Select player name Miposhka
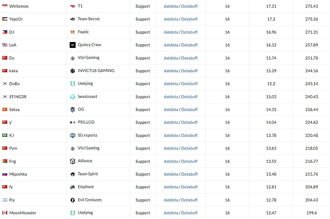This screenshot has width=330, height=219. 18,174
